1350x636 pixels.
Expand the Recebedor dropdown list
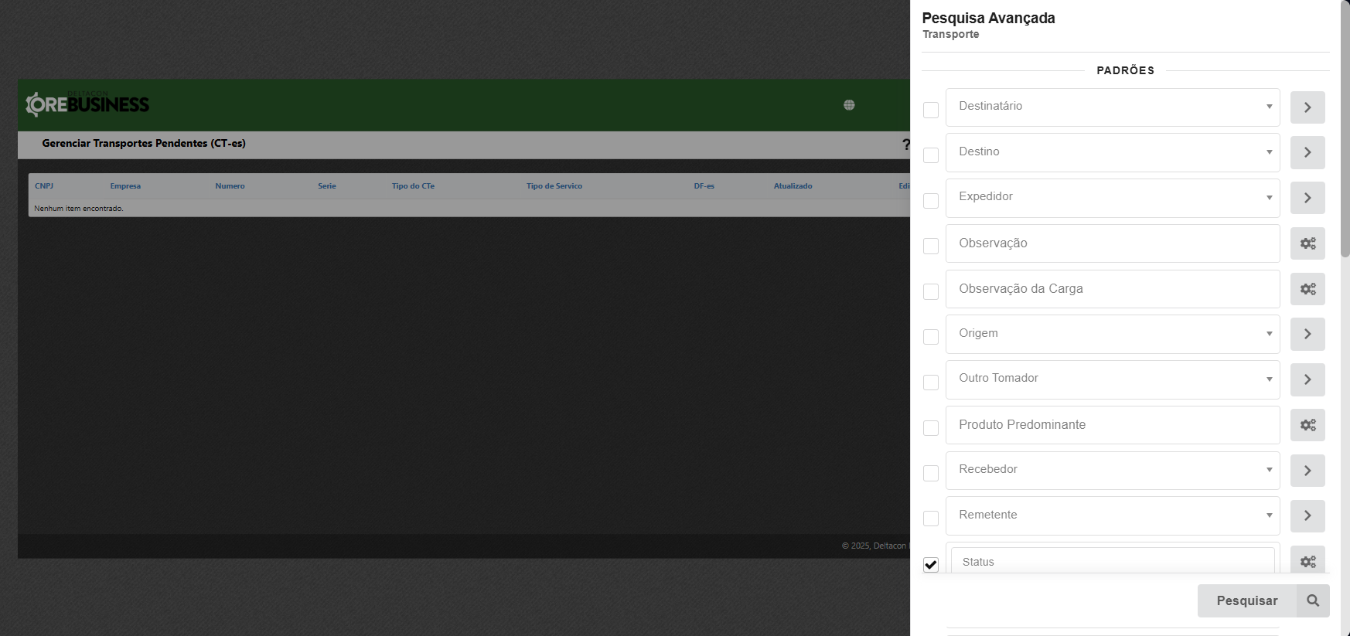pos(1112,470)
